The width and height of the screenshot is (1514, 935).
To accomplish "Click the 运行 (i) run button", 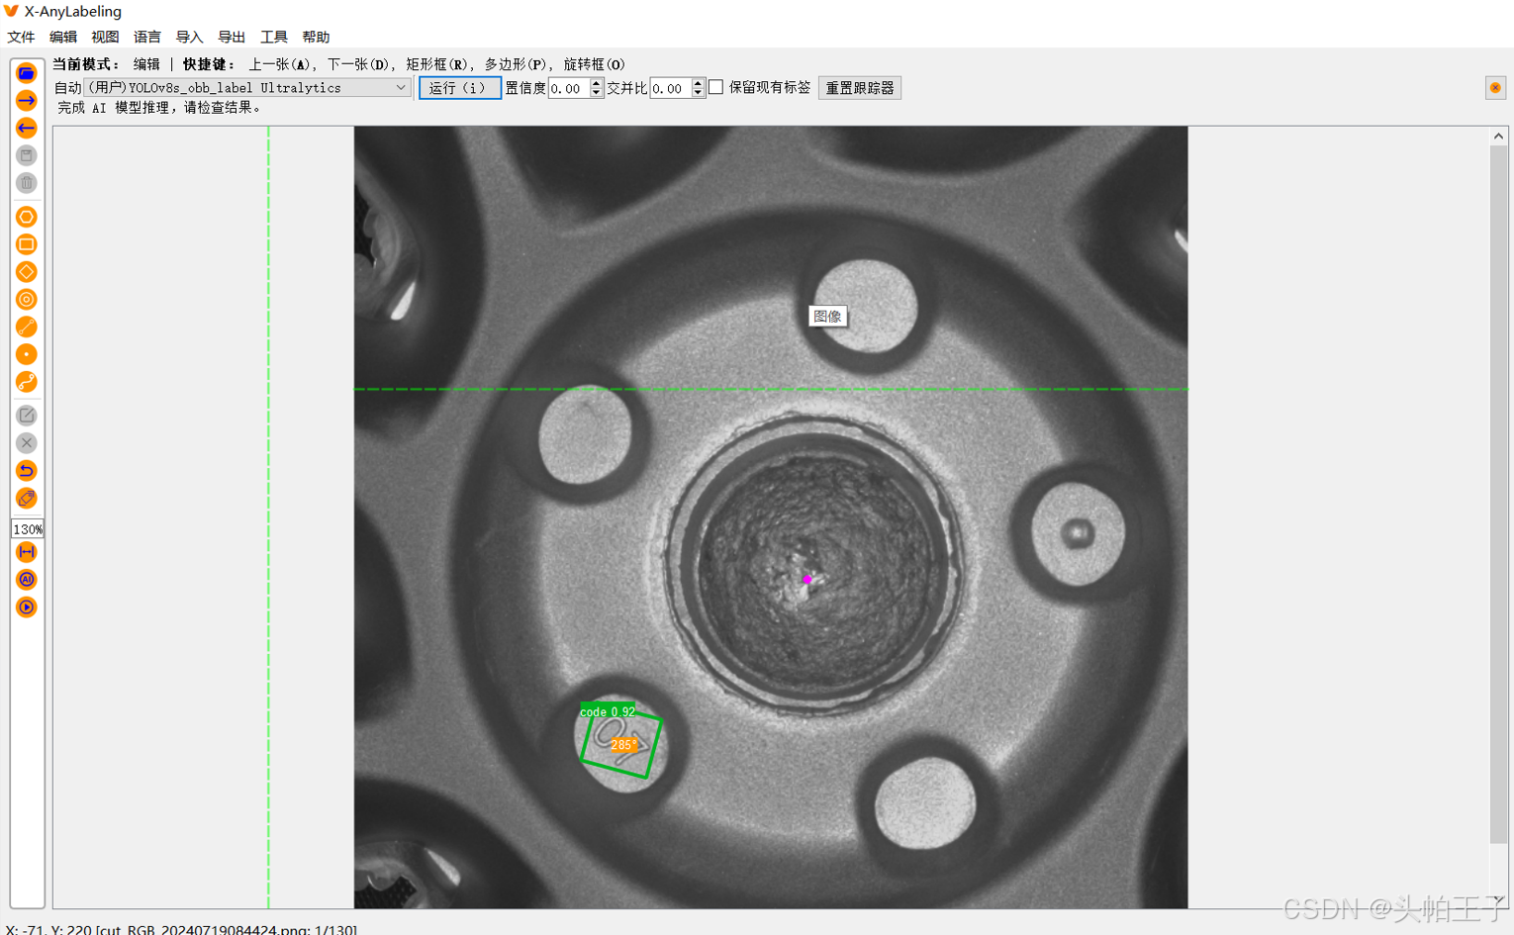I will point(459,88).
